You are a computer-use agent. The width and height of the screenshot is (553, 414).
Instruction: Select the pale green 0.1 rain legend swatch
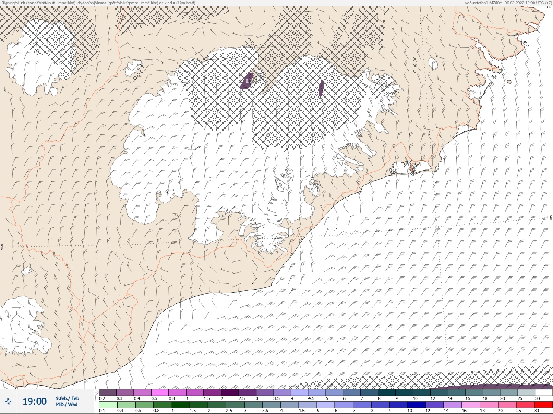(108, 405)
